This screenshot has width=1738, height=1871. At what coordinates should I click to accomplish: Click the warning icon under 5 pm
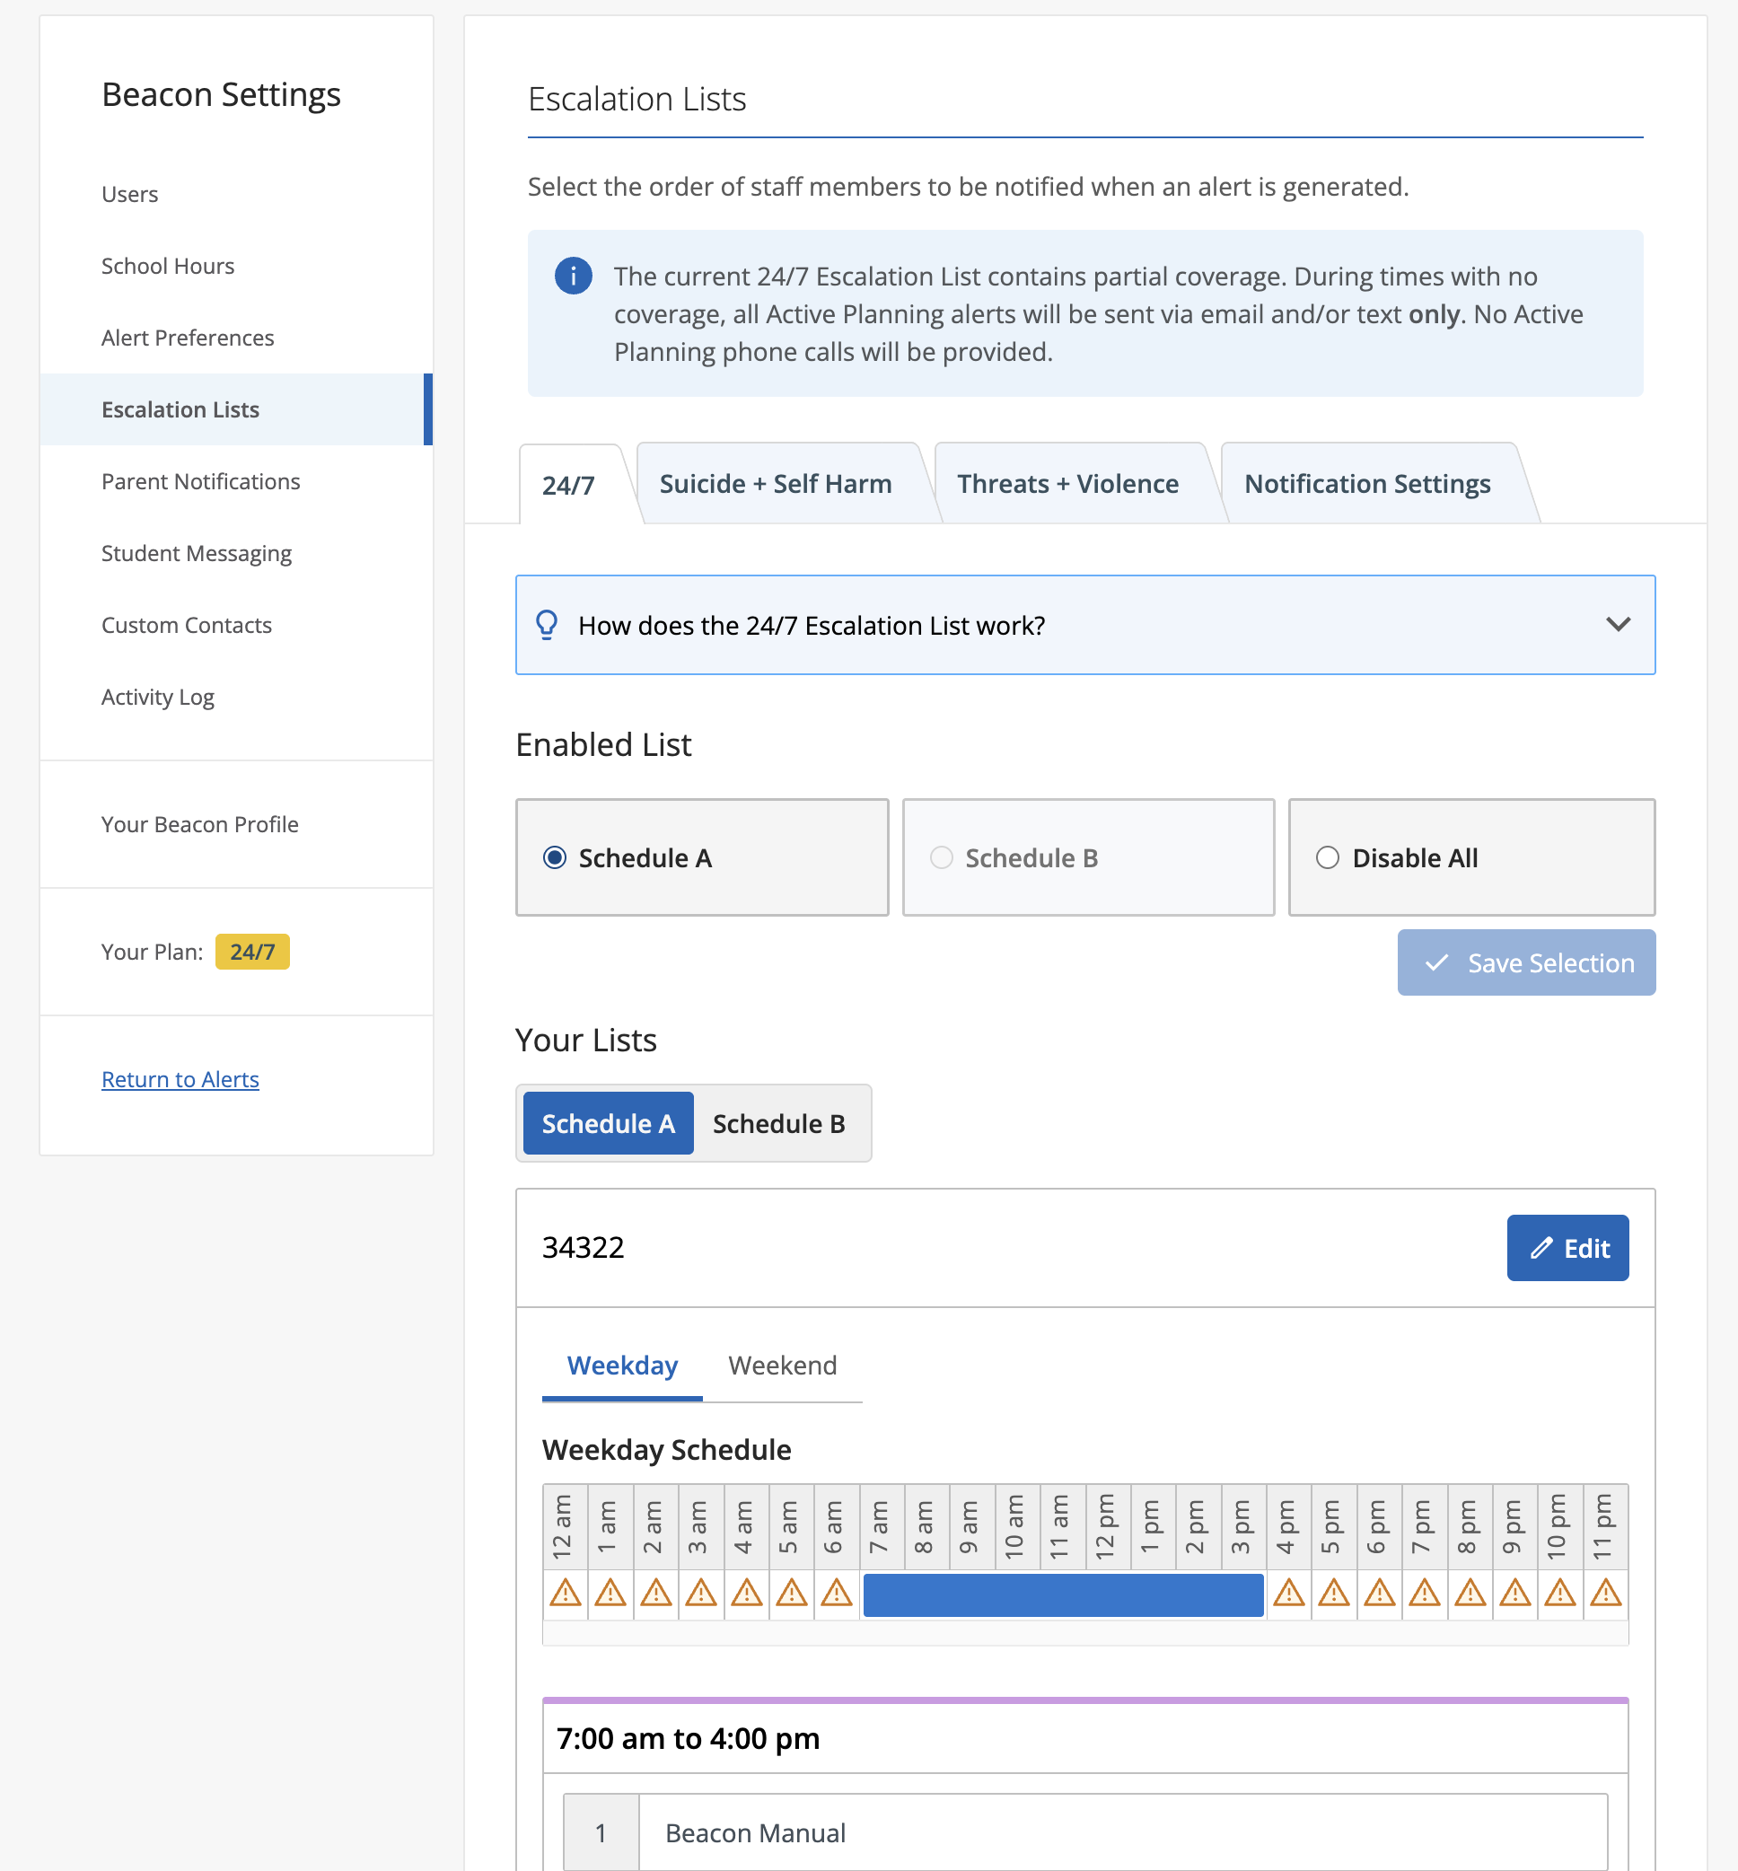pyautogui.click(x=1334, y=1593)
